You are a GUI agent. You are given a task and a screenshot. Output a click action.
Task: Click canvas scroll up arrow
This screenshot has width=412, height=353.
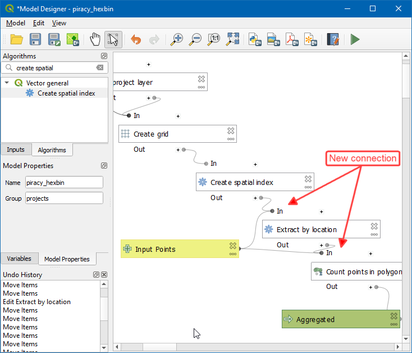(406, 56)
